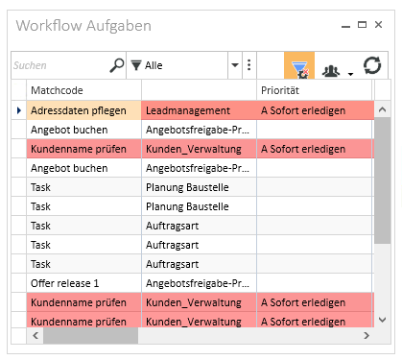Sort by the Priorität column header
Image resolution: width=402 pixels, height=360 pixels.
314,90
